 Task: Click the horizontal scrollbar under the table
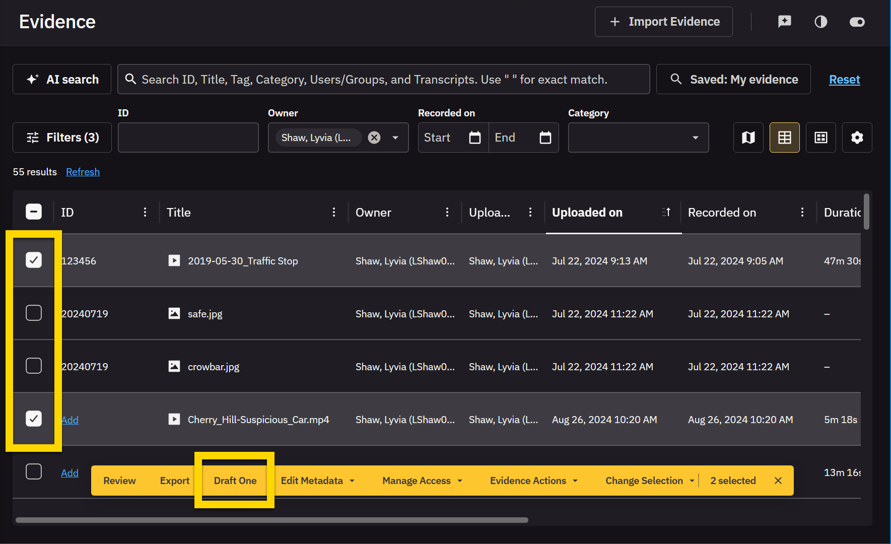point(272,520)
